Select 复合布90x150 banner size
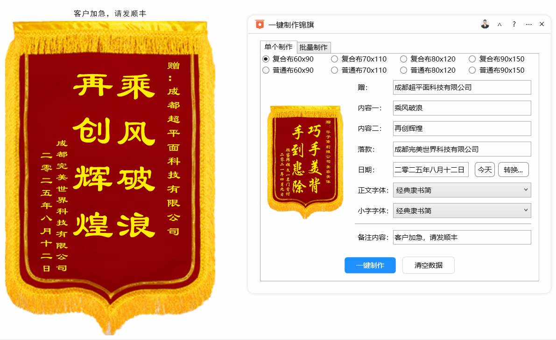Screen dimensions: 556x340 [496, 59]
